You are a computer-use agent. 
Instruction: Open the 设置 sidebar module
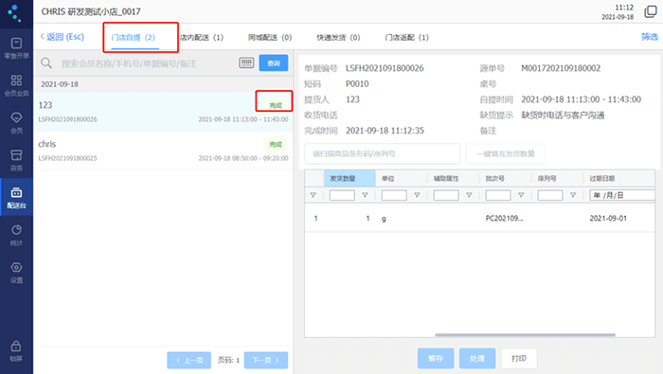tap(16, 272)
